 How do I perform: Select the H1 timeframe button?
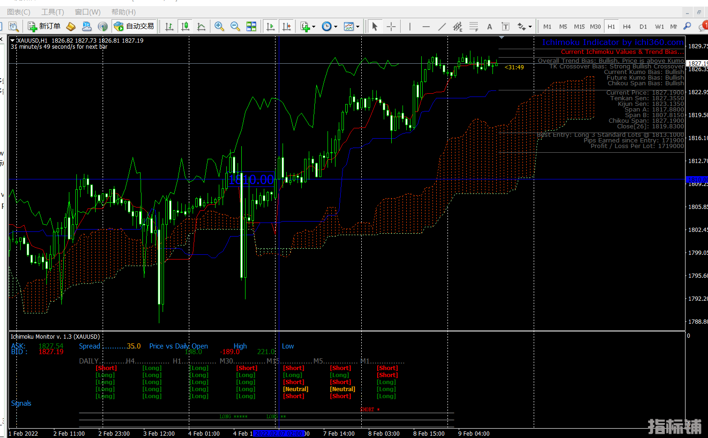click(611, 27)
